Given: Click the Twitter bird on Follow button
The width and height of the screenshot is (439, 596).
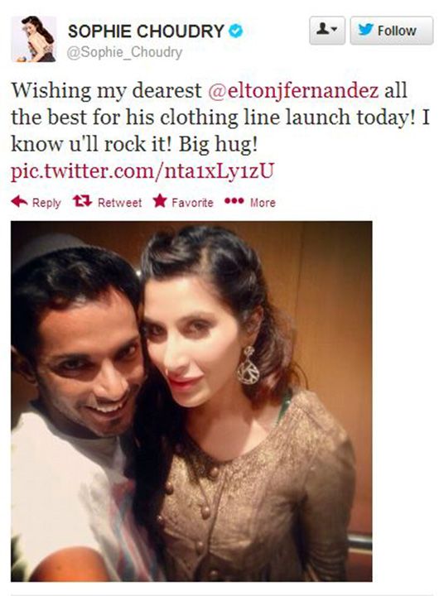Looking at the screenshot, I should [x=365, y=30].
